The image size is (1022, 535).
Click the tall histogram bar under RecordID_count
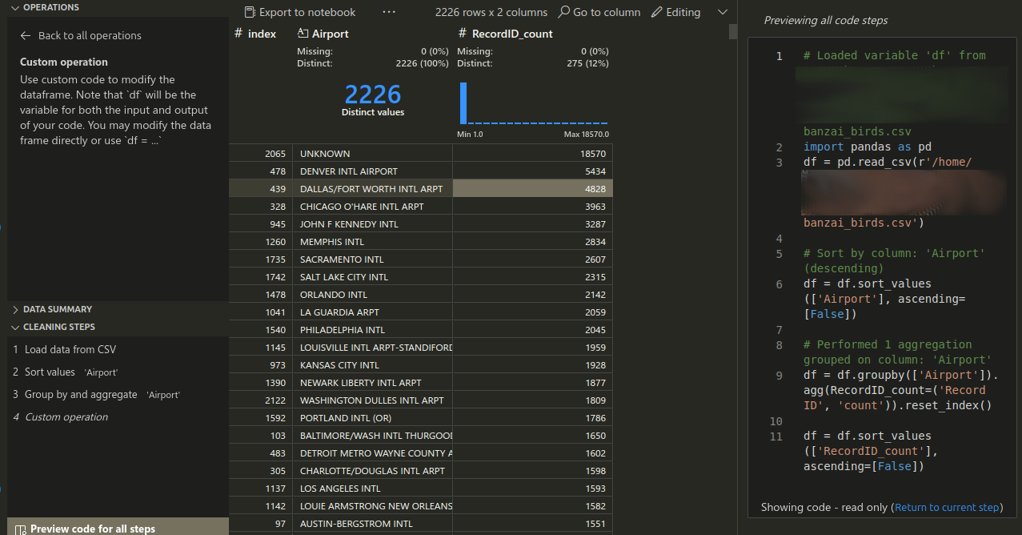click(463, 103)
